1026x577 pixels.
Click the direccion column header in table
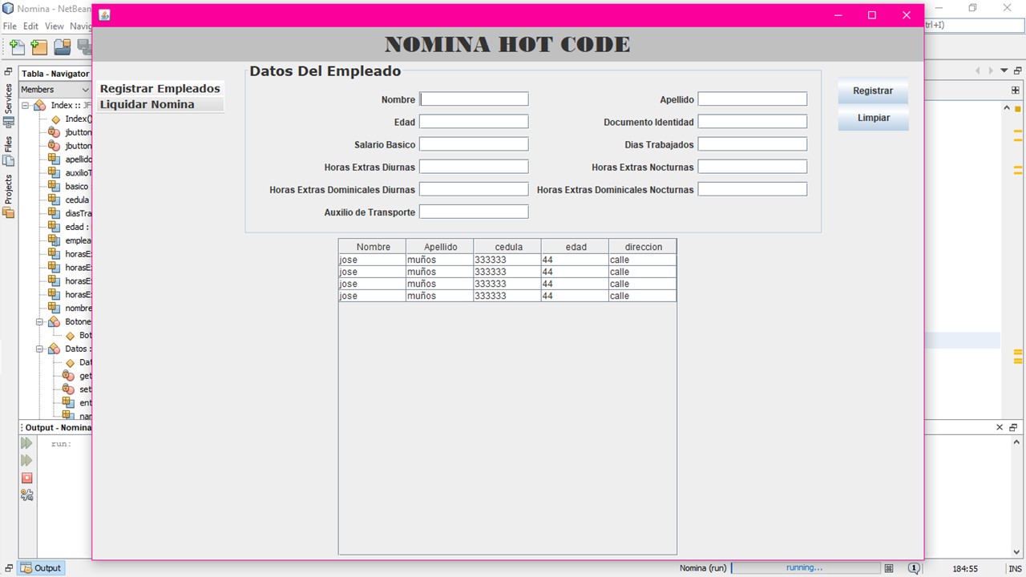coord(643,247)
